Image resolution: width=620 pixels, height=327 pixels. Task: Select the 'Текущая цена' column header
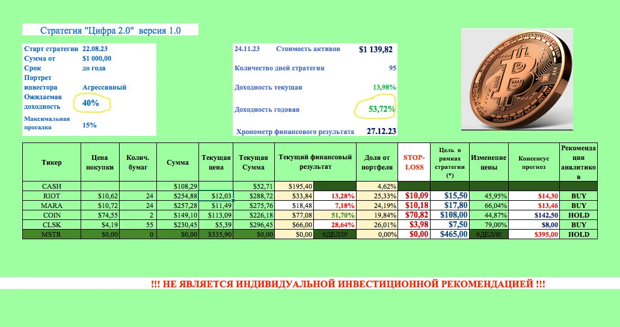tap(216, 162)
